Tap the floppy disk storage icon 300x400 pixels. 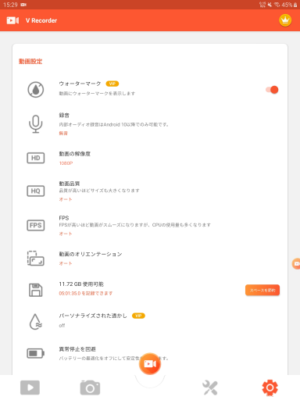point(36,290)
